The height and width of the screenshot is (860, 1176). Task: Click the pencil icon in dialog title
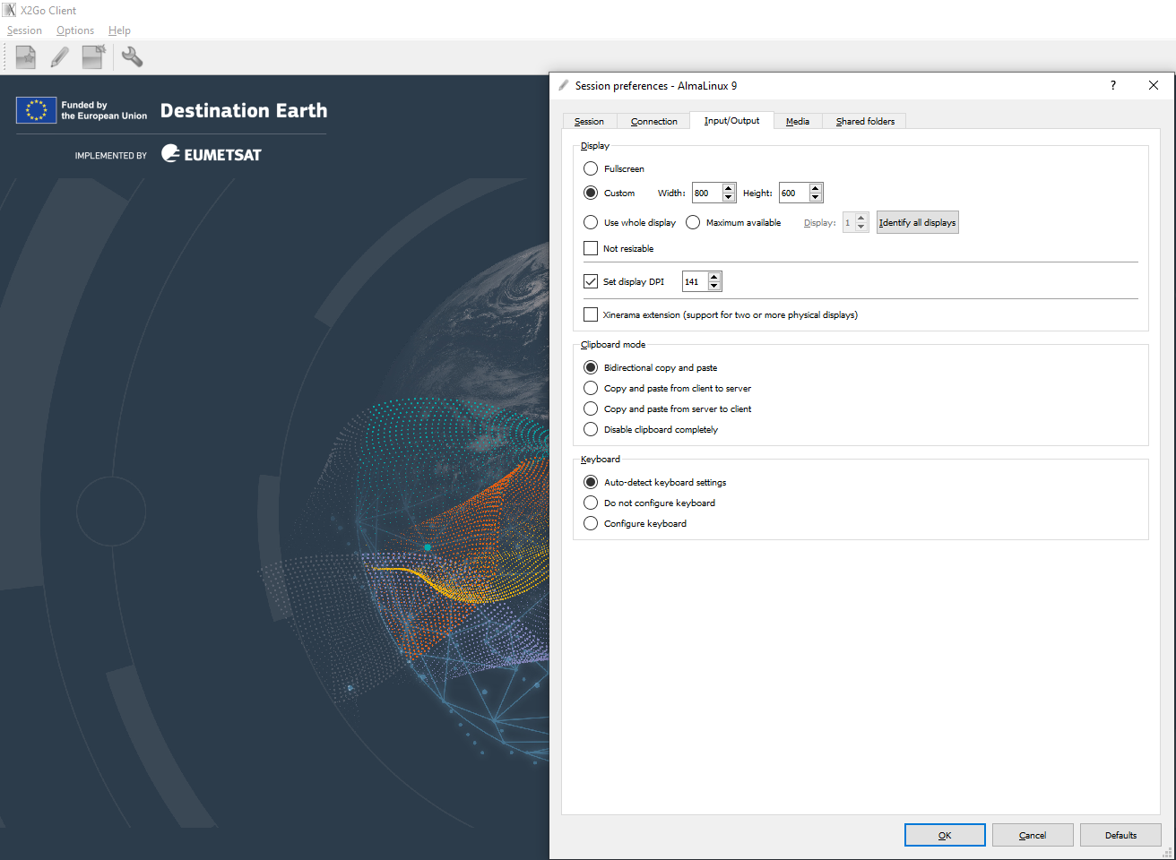pos(563,85)
